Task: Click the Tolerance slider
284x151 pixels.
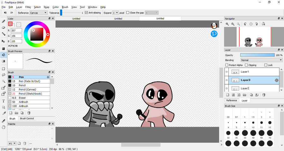Action: (x=71, y=13)
